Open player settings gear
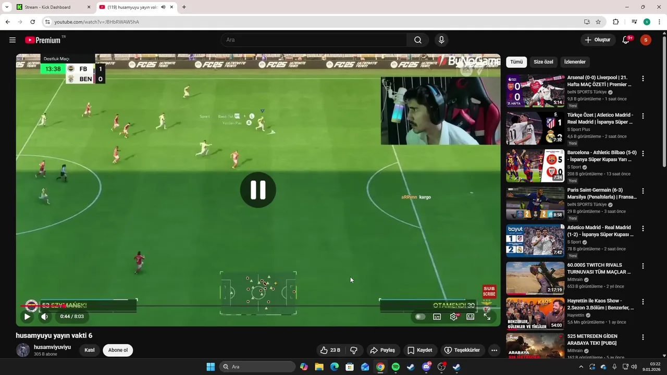667x375 pixels. point(454,316)
